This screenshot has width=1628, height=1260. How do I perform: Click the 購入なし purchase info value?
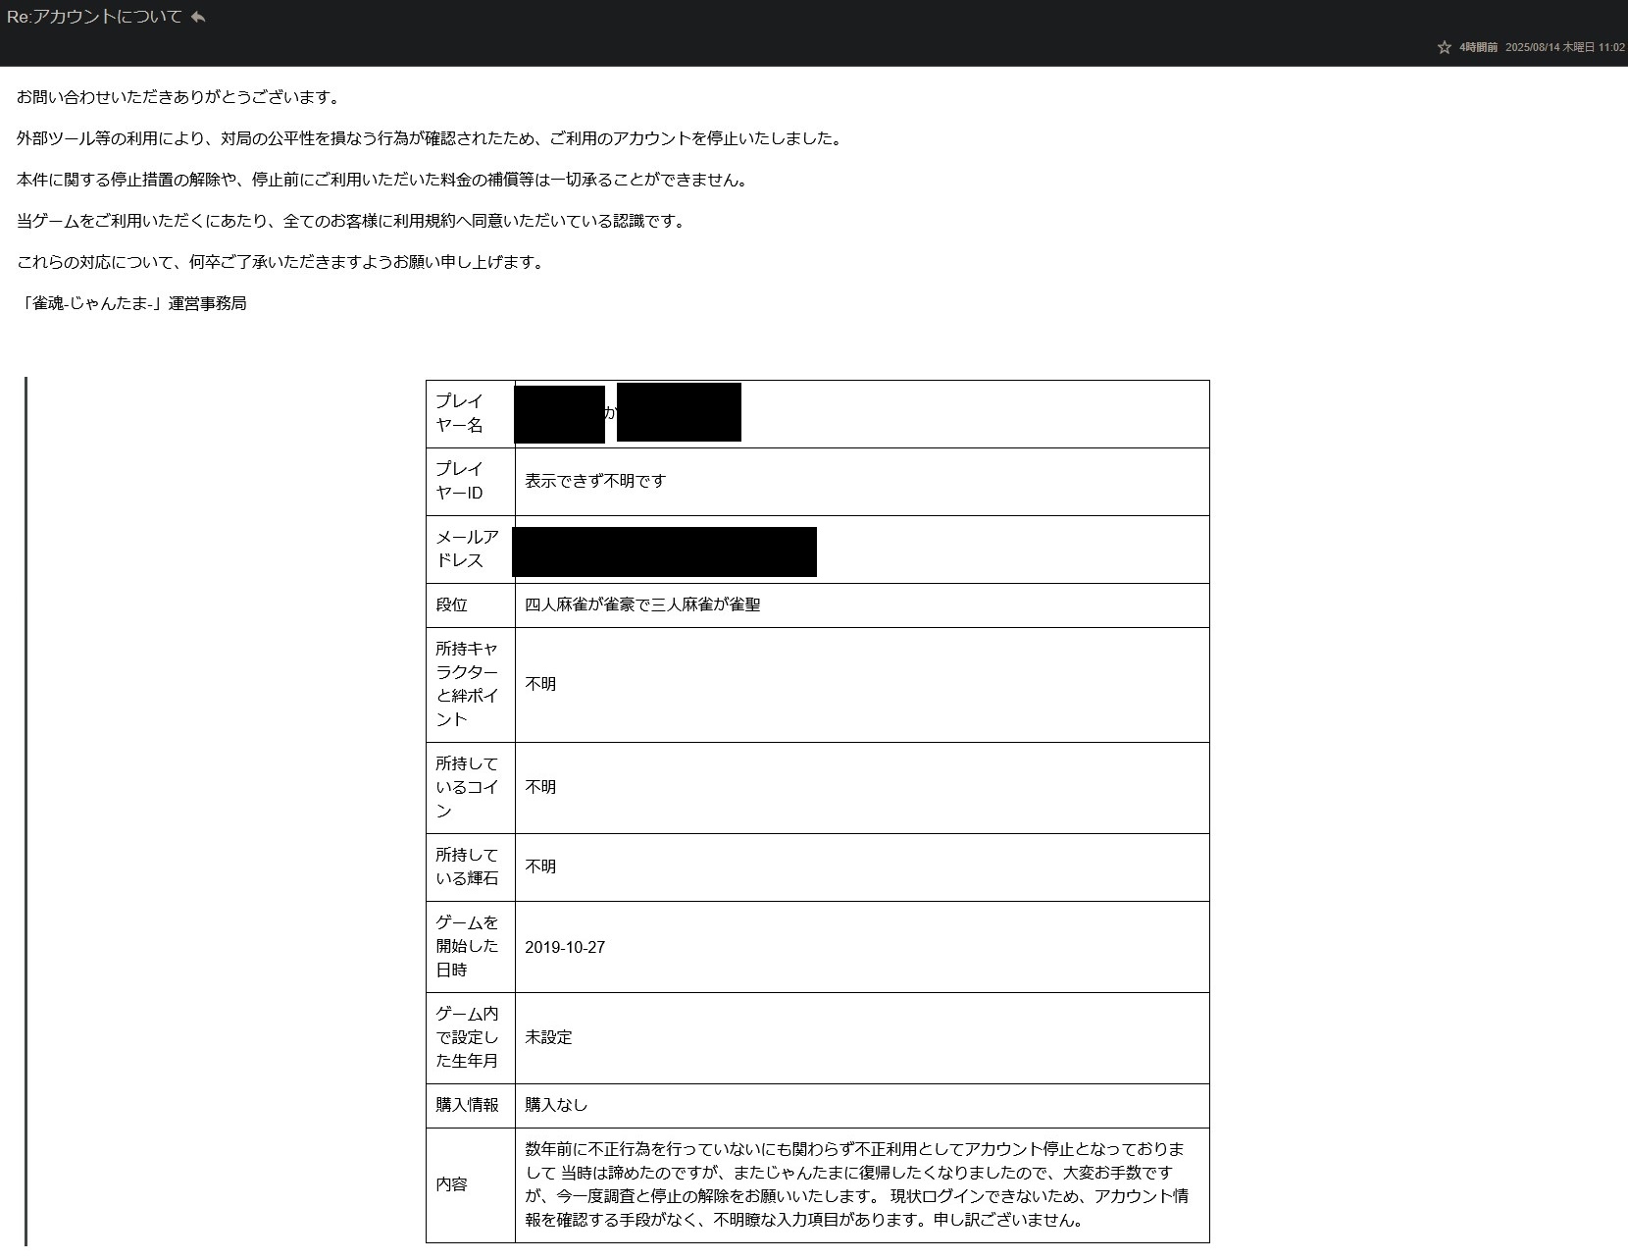click(x=556, y=1105)
